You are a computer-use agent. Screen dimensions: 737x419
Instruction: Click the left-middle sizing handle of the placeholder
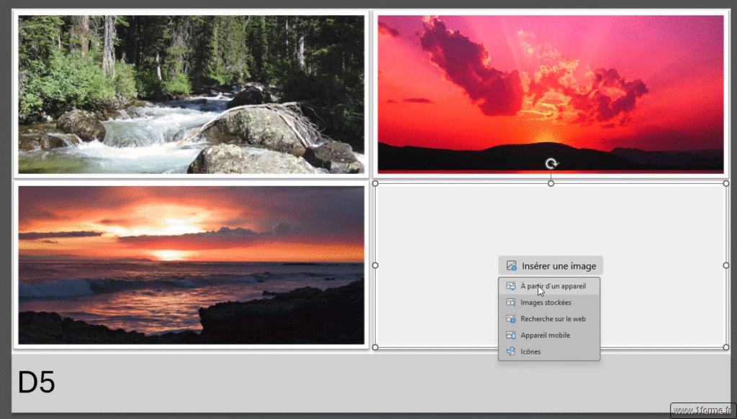pos(375,264)
